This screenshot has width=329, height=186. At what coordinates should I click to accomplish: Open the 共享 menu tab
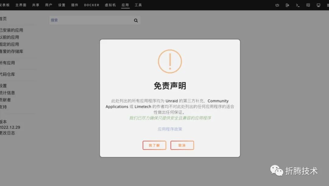[36, 5]
